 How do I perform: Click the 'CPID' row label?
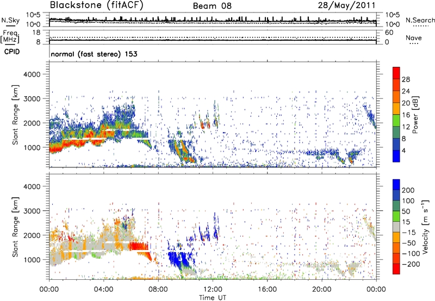(12, 52)
